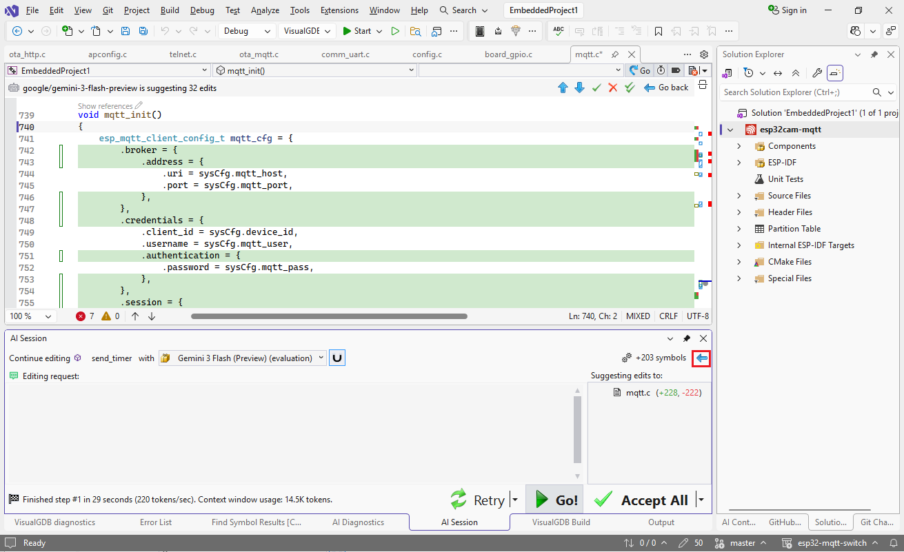
Task: Click the wrench icon in Solution Explorer toolbar
Action: tap(817, 73)
